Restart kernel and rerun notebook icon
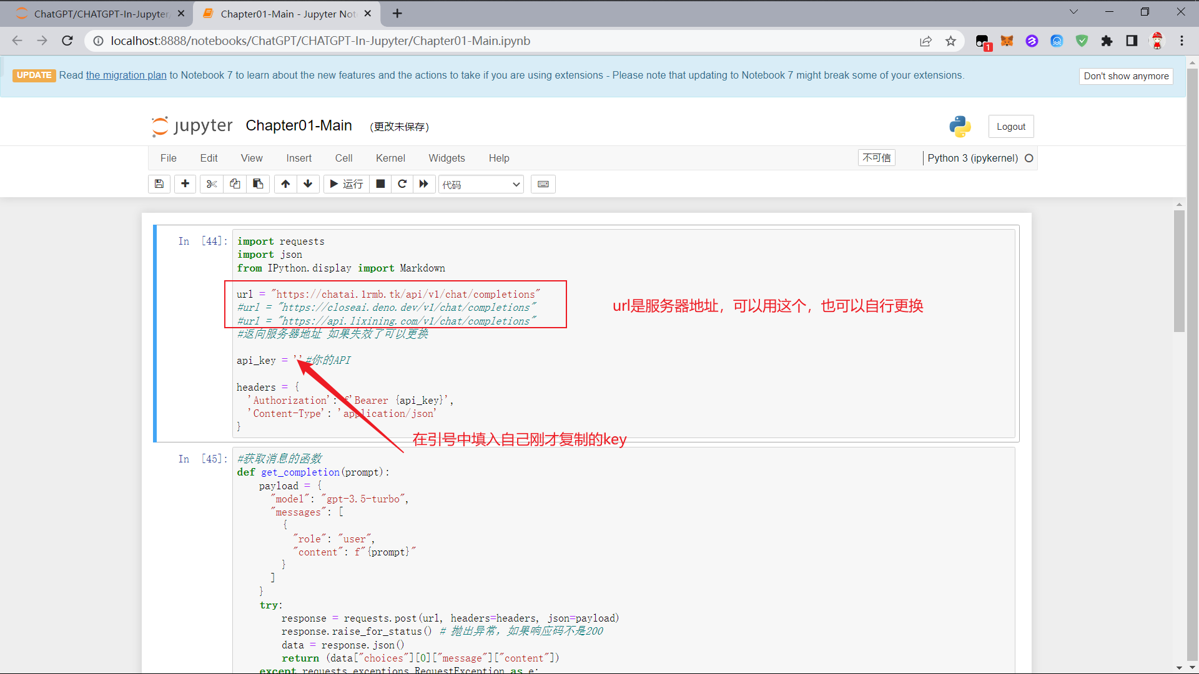 (x=424, y=184)
